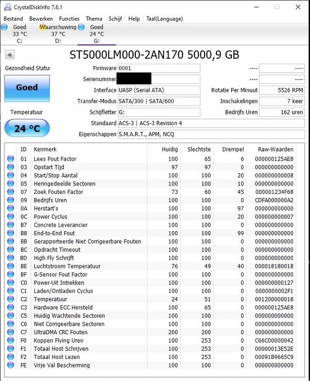Click raw value 000001234F68
The image size is (310, 381).
[274, 192]
